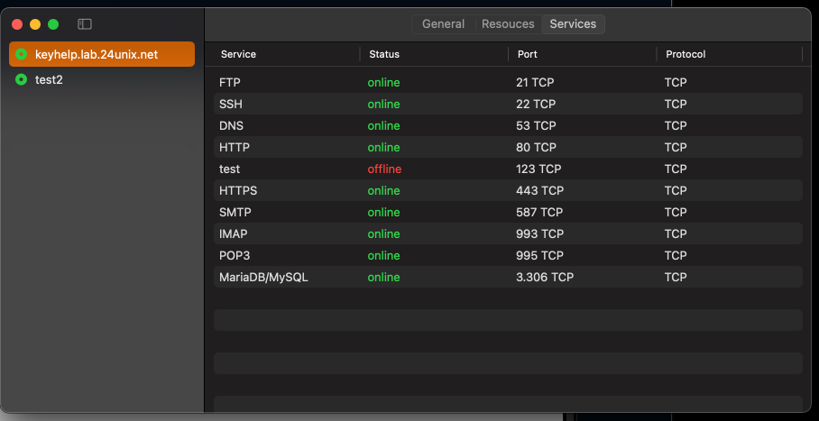This screenshot has height=421, width=819.
Task: Switch to the General tab
Action: click(x=443, y=24)
